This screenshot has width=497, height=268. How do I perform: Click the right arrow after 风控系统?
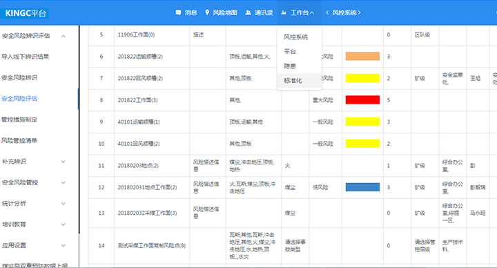(x=359, y=12)
